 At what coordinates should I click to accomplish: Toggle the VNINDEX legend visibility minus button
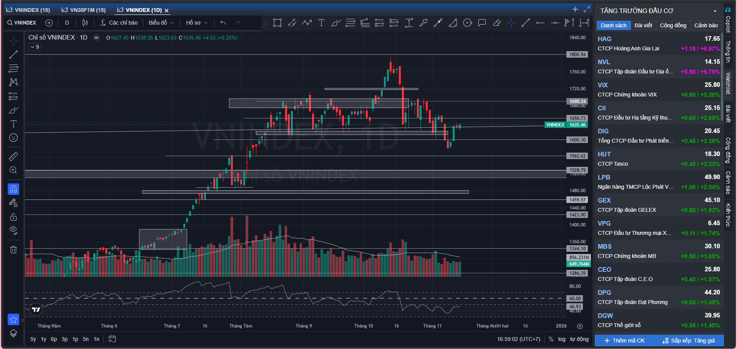(x=96, y=38)
